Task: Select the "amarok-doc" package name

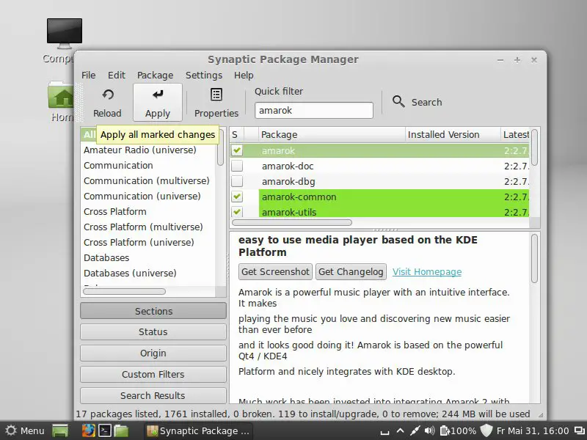Action: (x=288, y=166)
